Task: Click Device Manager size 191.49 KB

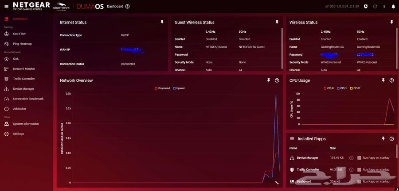Action: tap(336, 158)
